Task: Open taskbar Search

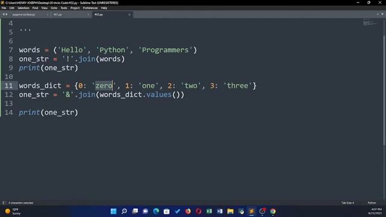Action: tap(124, 211)
